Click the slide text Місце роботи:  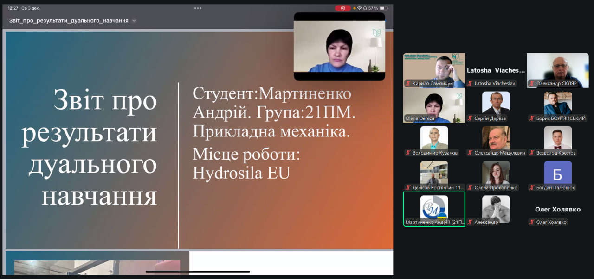(x=246, y=154)
